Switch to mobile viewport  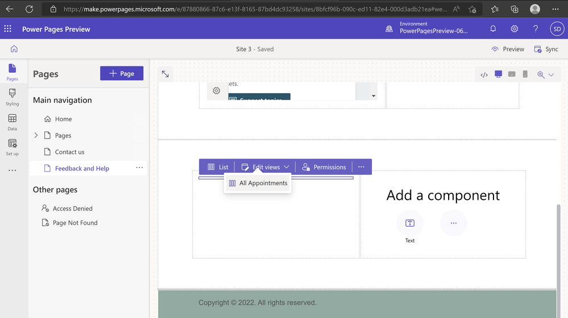click(525, 74)
